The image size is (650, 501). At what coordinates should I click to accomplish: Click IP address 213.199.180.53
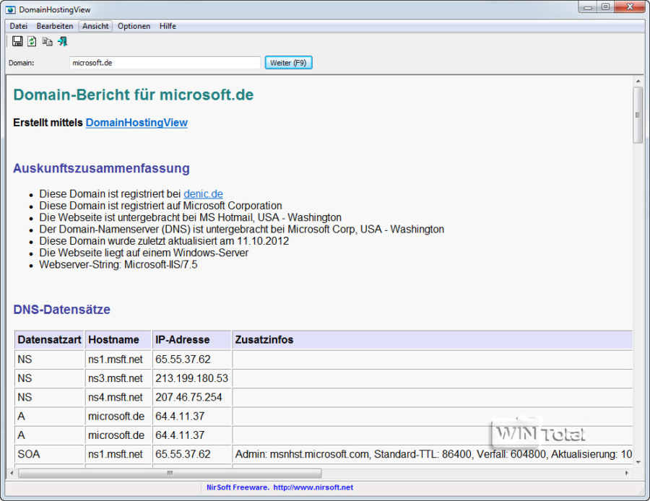click(191, 378)
